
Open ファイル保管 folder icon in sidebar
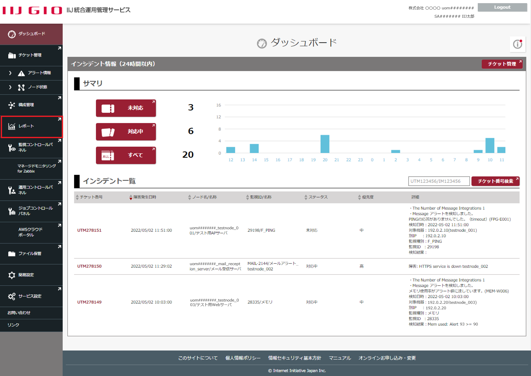[x=12, y=254]
